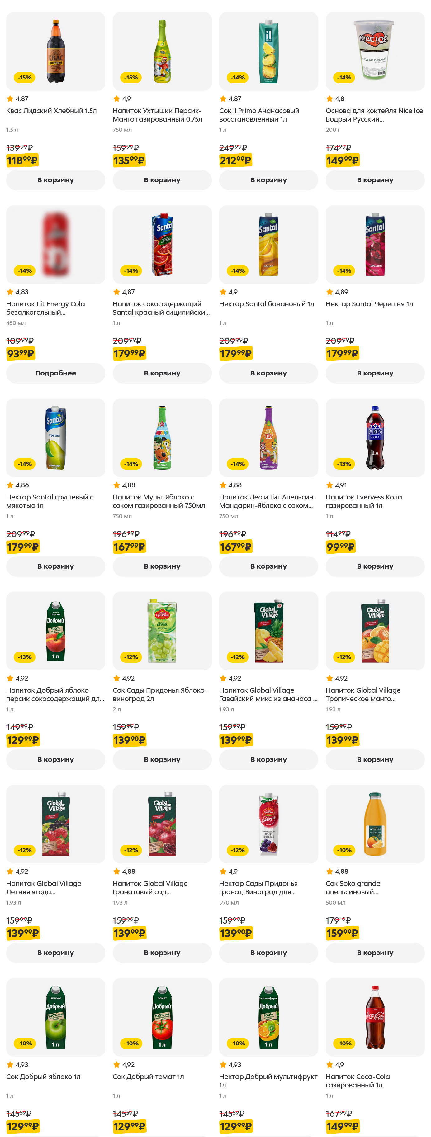
Task: Click the star icon beside Сок Добрый яблоко rating
Action: [x=10, y=1065]
